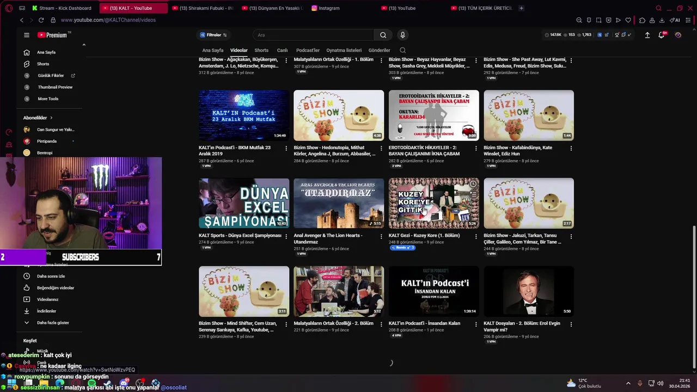Viewport: 697px width, 392px height.
Task: Click the Opera logo menu button
Action: point(9,8)
